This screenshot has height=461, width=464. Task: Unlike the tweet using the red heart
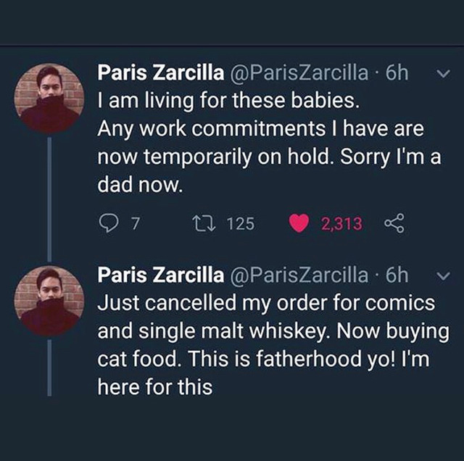299,224
